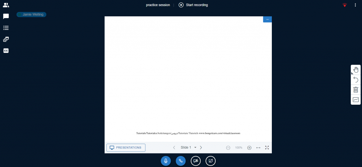Select the pan hand whiteboard tool
Image resolution: width=362 pixels, height=167 pixels.
coord(356,70)
